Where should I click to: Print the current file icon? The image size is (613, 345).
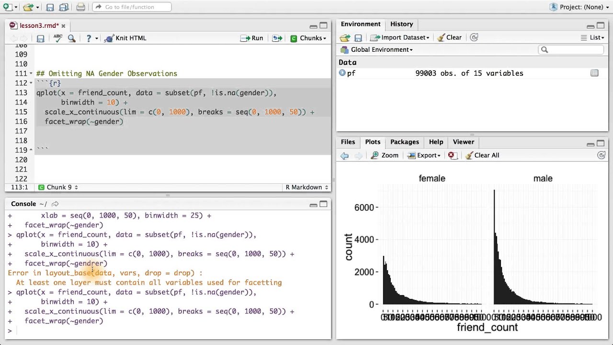pyautogui.click(x=80, y=7)
